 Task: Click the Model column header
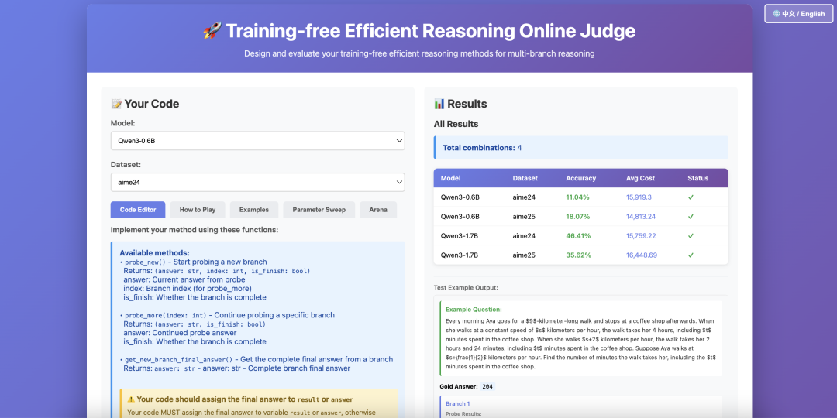point(450,178)
